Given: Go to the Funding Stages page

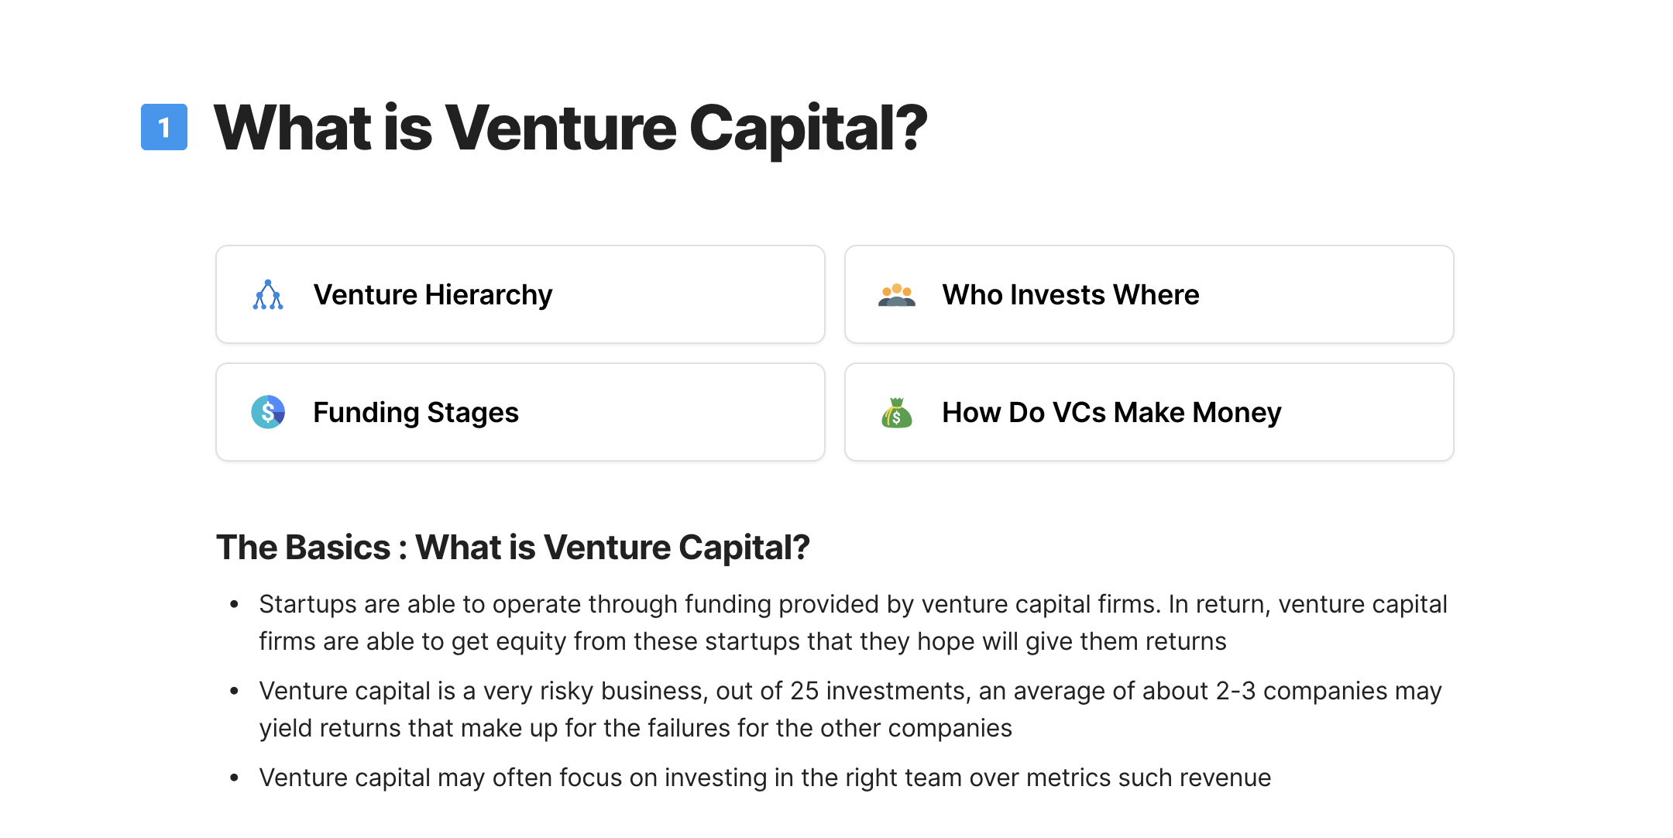Looking at the screenshot, I should pyautogui.click(x=520, y=412).
